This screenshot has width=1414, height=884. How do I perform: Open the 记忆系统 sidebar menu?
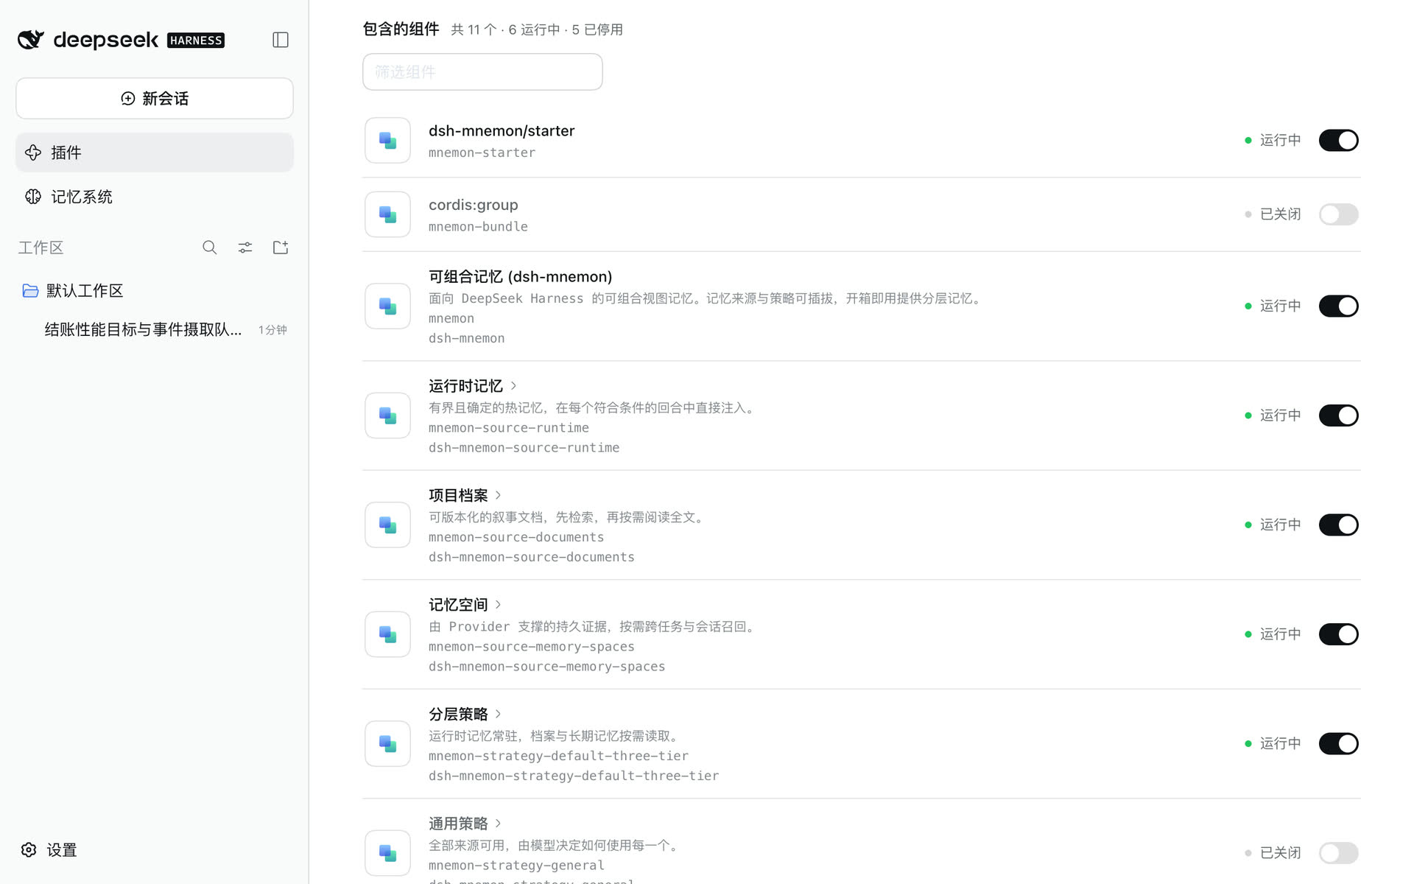pyautogui.click(x=155, y=197)
